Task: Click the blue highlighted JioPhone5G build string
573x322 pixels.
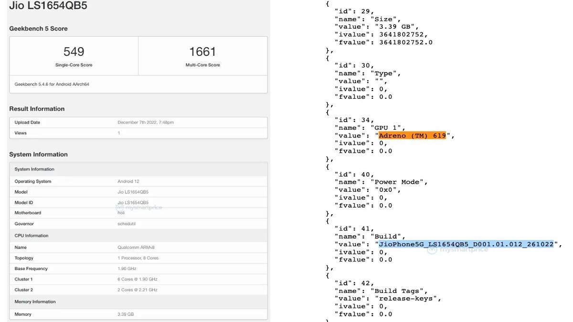Action: tap(466, 244)
